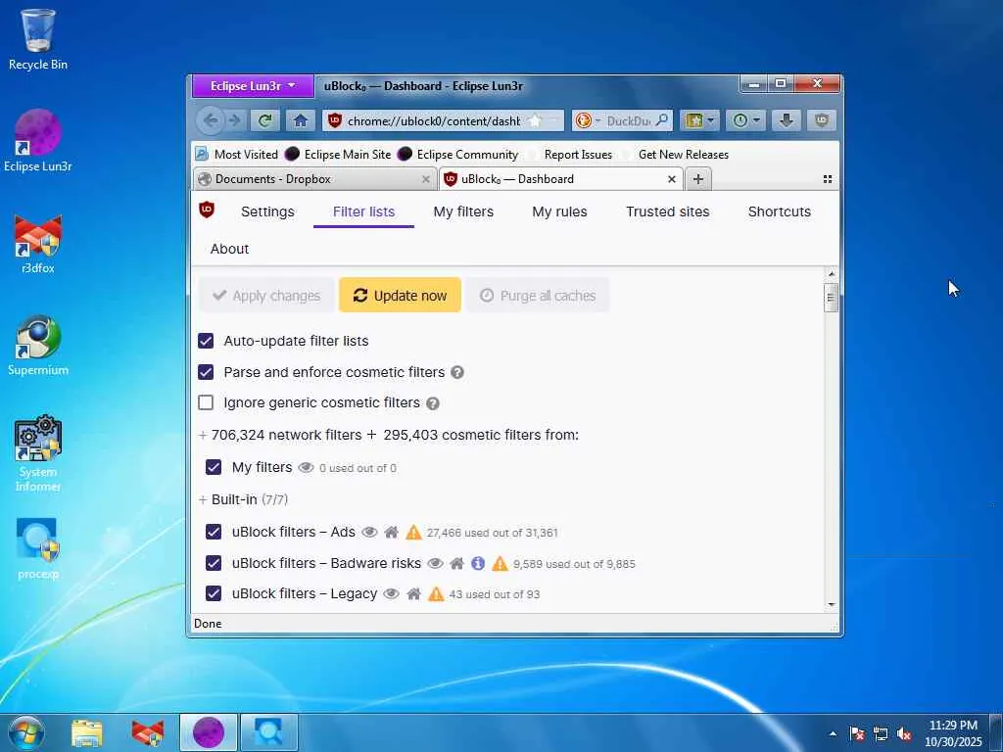
Task: Switch to the Documents - Dropbox browser tab
Action: pyautogui.click(x=313, y=180)
